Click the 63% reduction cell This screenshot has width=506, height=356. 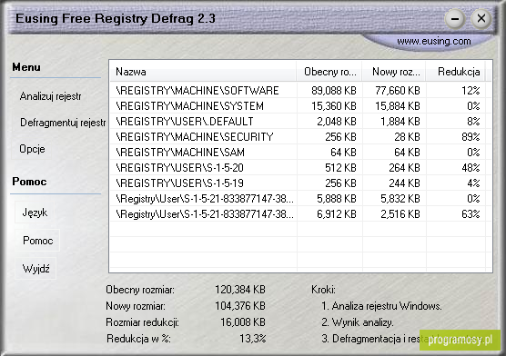click(x=471, y=214)
